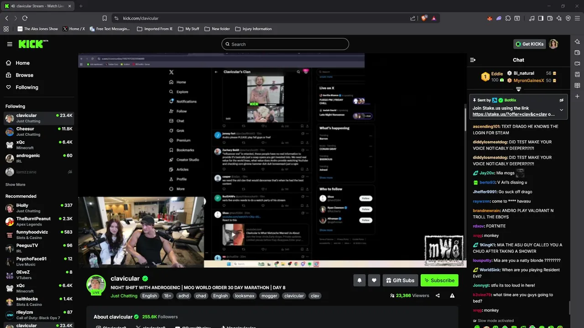Click the share page icon in address bar

(x=413, y=18)
